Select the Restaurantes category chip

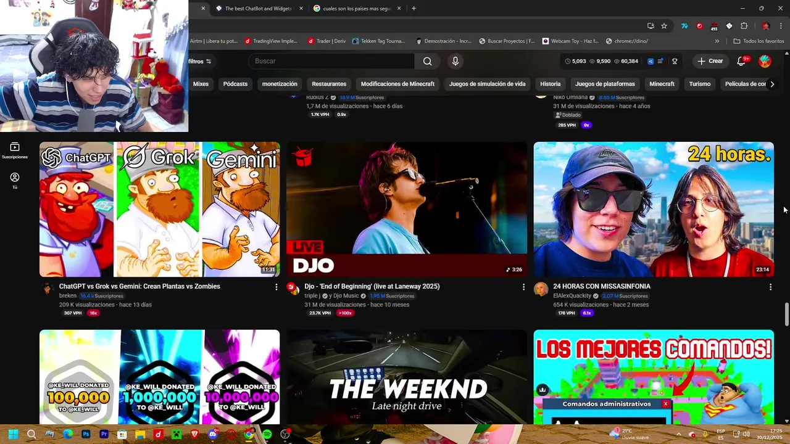pyautogui.click(x=329, y=84)
